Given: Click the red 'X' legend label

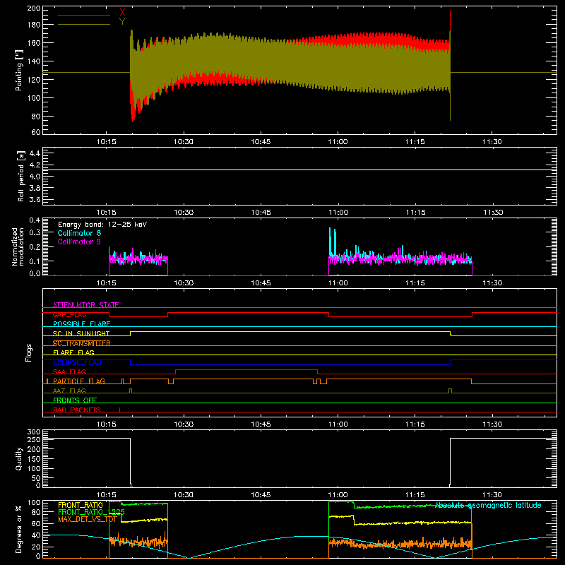Looking at the screenshot, I should [x=122, y=13].
